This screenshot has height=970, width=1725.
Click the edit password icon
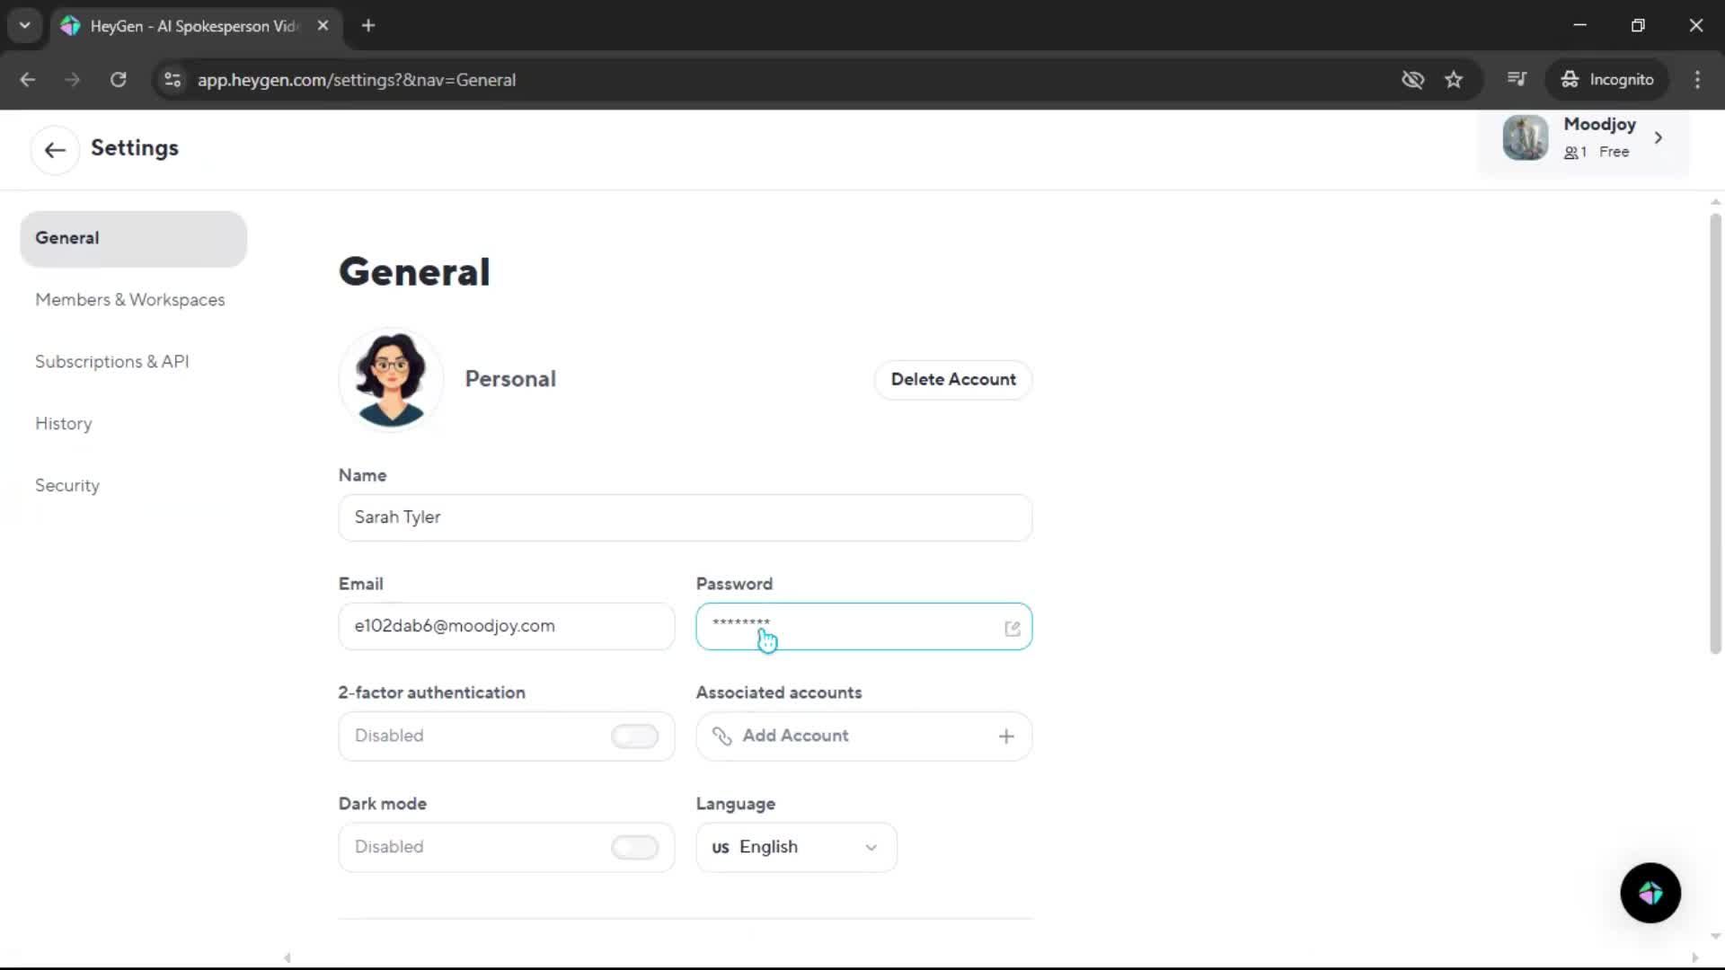(1013, 628)
